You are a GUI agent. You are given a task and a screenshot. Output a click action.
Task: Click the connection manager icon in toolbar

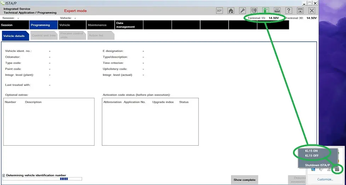254,11
